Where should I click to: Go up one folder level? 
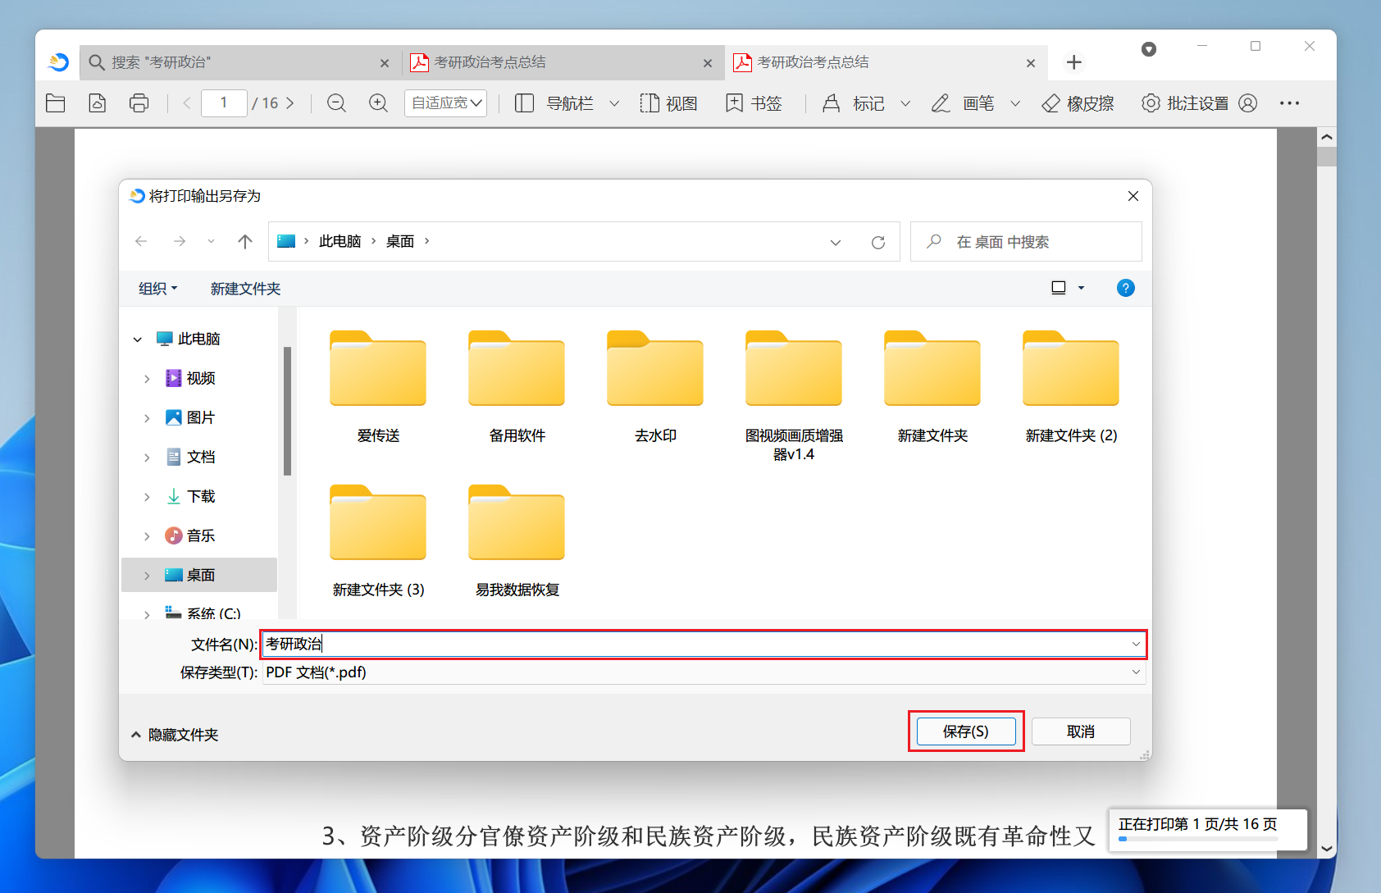244,241
